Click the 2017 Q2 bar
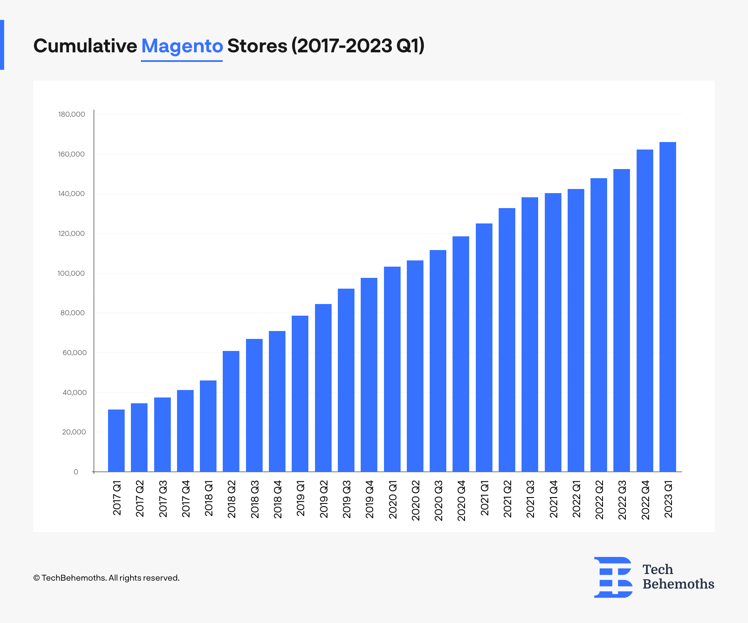The width and height of the screenshot is (748, 623). tap(139, 438)
